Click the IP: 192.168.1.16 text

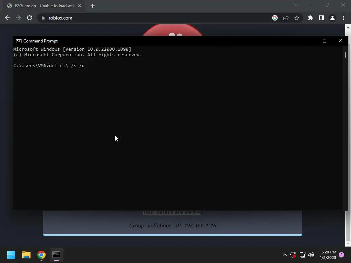196,225
